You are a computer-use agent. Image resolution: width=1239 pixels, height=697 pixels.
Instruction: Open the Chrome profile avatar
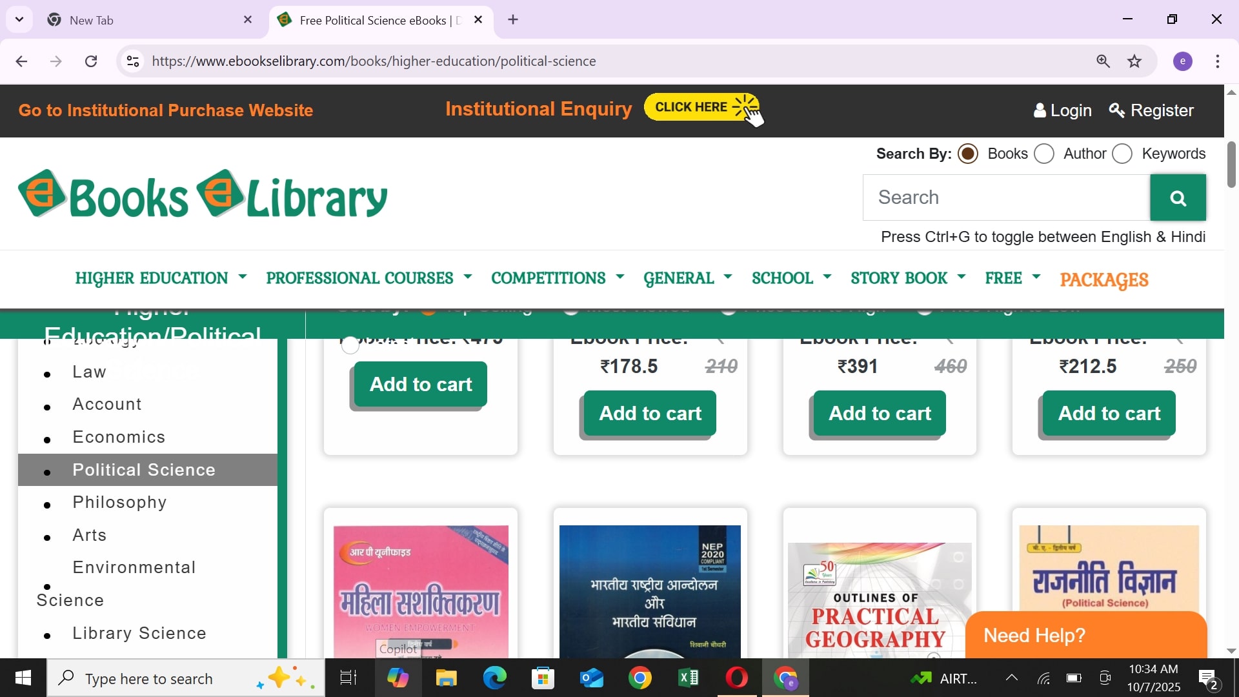pyautogui.click(x=1182, y=61)
